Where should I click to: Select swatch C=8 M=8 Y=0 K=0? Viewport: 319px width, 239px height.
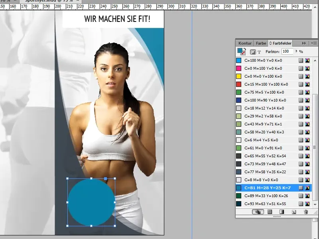pos(274,180)
